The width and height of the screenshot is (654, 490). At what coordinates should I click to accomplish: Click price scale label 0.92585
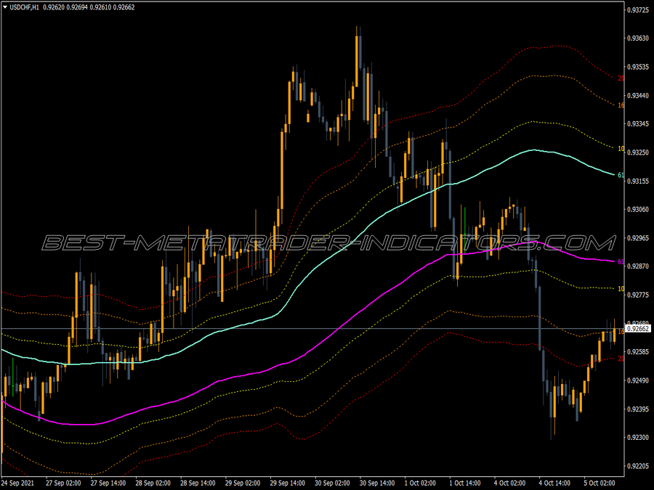click(x=638, y=351)
